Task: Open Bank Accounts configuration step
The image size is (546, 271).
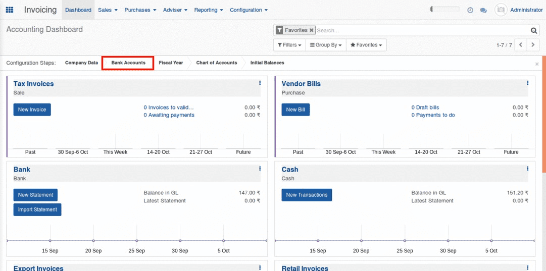Action: [128, 63]
